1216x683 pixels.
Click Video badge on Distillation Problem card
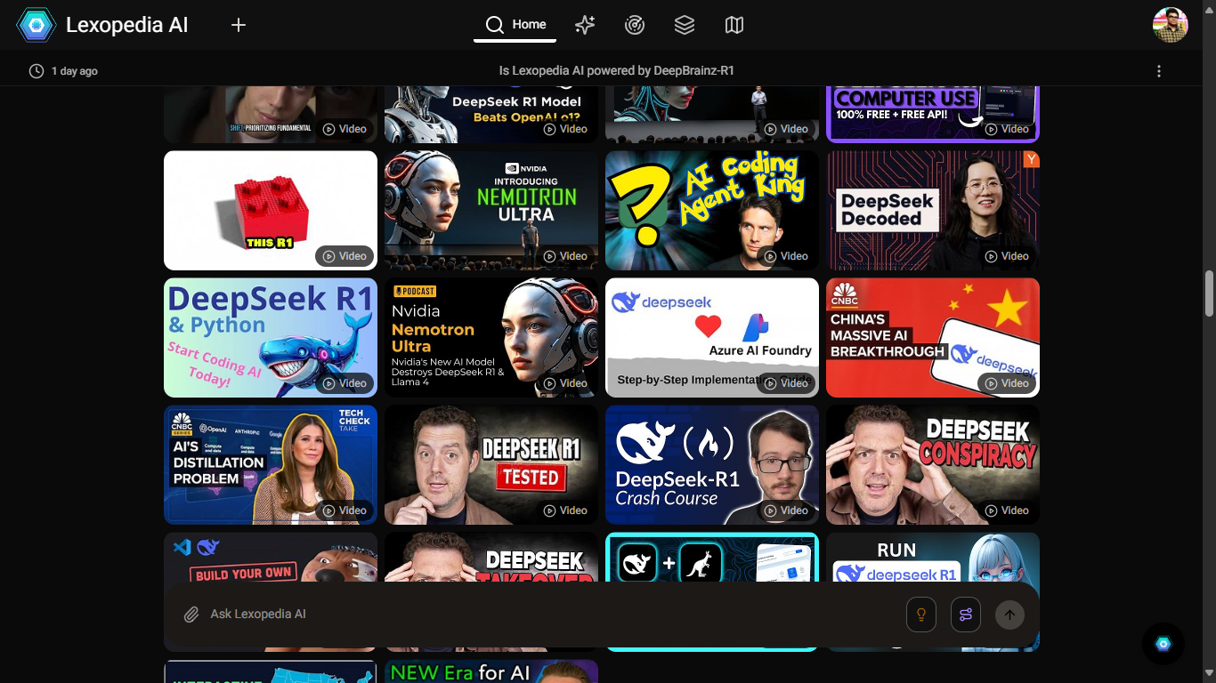(345, 510)
